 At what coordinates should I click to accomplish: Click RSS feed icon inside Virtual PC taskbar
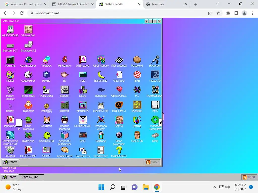pos(148,162)
